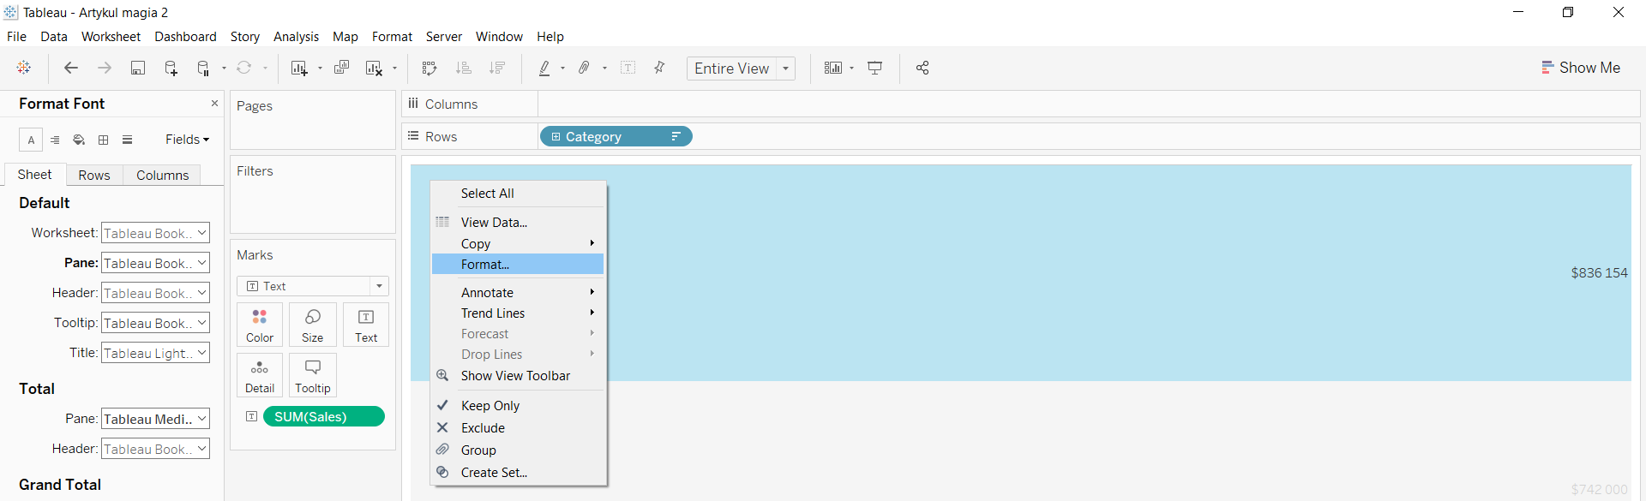This screenshot has height=501, width=1646.
Task: Click the Save workbook icon
Action: (137, 69)
